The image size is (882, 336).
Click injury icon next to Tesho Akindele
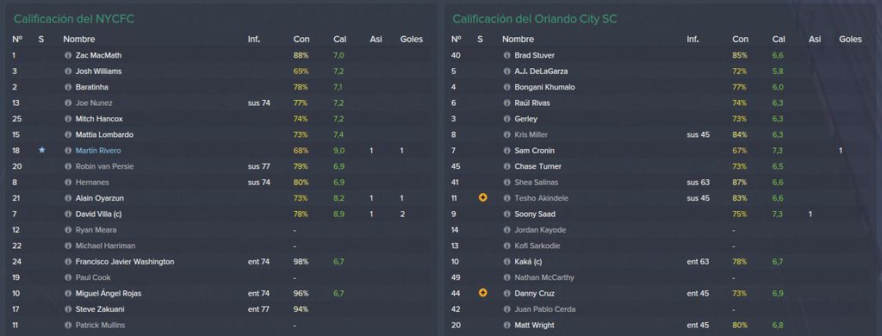tap(482, 198)
